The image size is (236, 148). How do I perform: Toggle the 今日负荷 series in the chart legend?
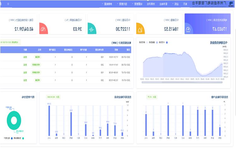[163, 42]
